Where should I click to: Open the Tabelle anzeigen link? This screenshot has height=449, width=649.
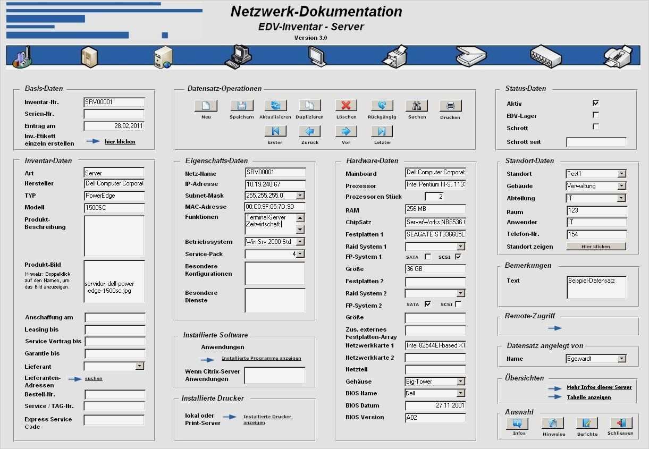(589, 397)
